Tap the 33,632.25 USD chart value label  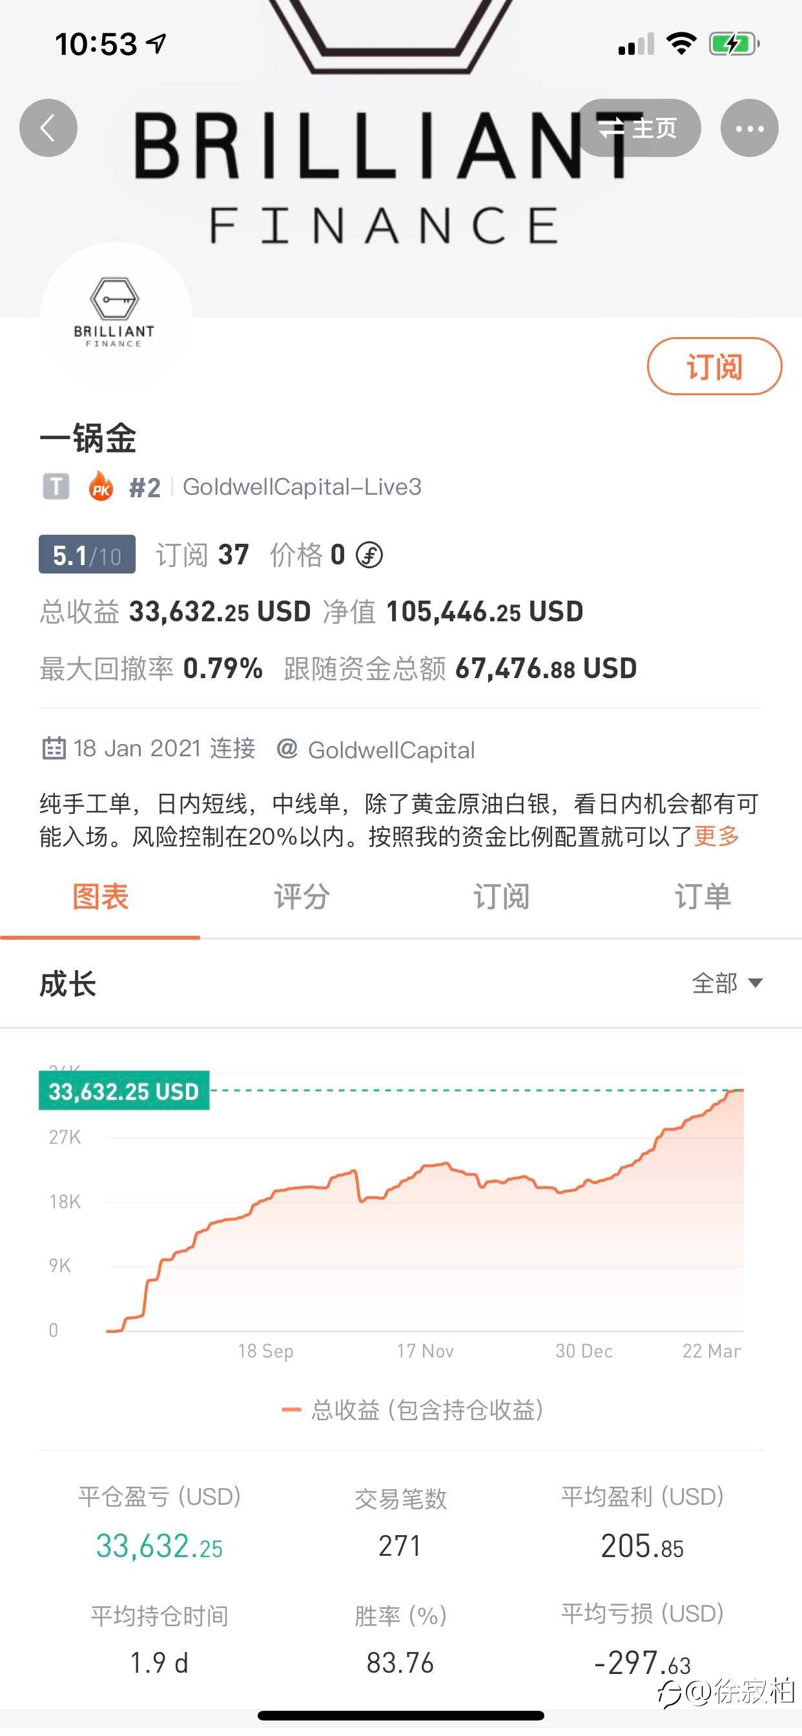[x=124, y=1091]
